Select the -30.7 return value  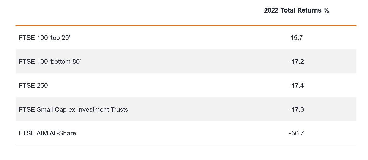point(296,133)
